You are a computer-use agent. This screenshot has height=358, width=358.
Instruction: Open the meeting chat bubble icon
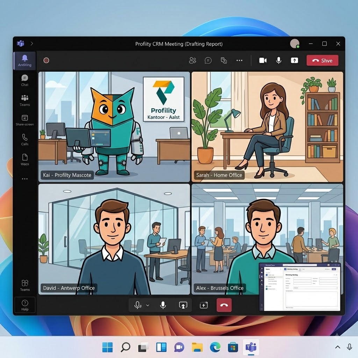pos(208,60)
